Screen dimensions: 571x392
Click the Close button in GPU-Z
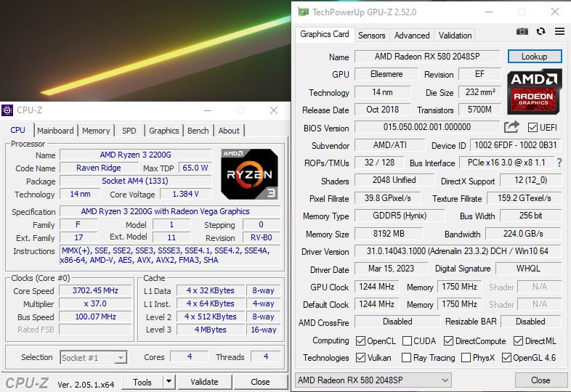point(540,380)
